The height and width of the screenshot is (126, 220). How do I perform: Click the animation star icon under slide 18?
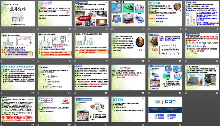pyautogui.click(x=186, y=93)
